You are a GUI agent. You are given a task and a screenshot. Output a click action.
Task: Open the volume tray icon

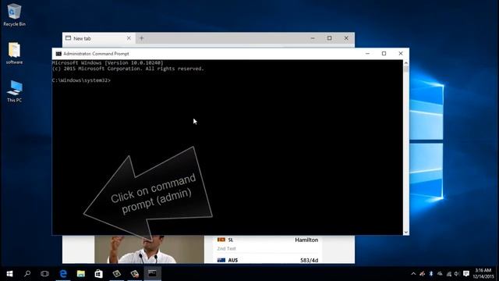(x=457, y=274)
